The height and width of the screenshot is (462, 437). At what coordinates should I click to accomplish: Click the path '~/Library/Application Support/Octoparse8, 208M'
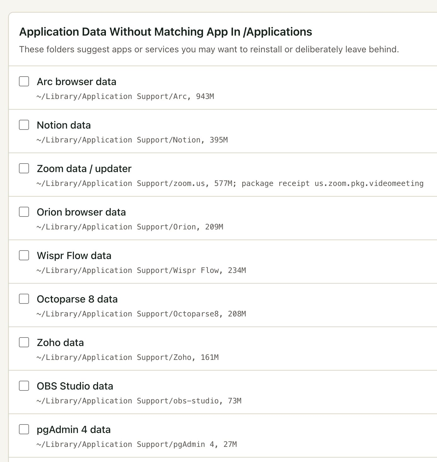coord(141,314)
